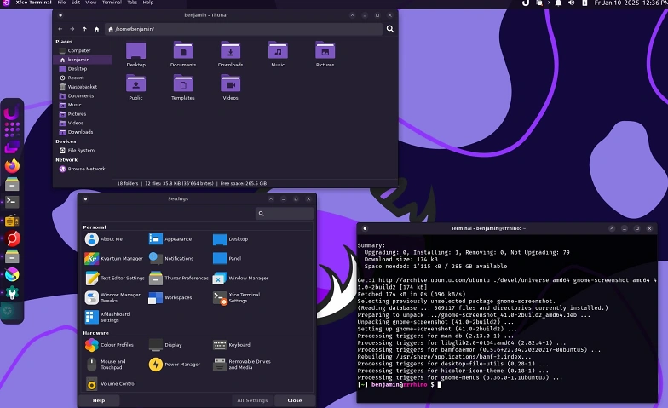The image size is (668, 408).
Task: Go forward in Thunar toolbar
Action: click(72, 29)
